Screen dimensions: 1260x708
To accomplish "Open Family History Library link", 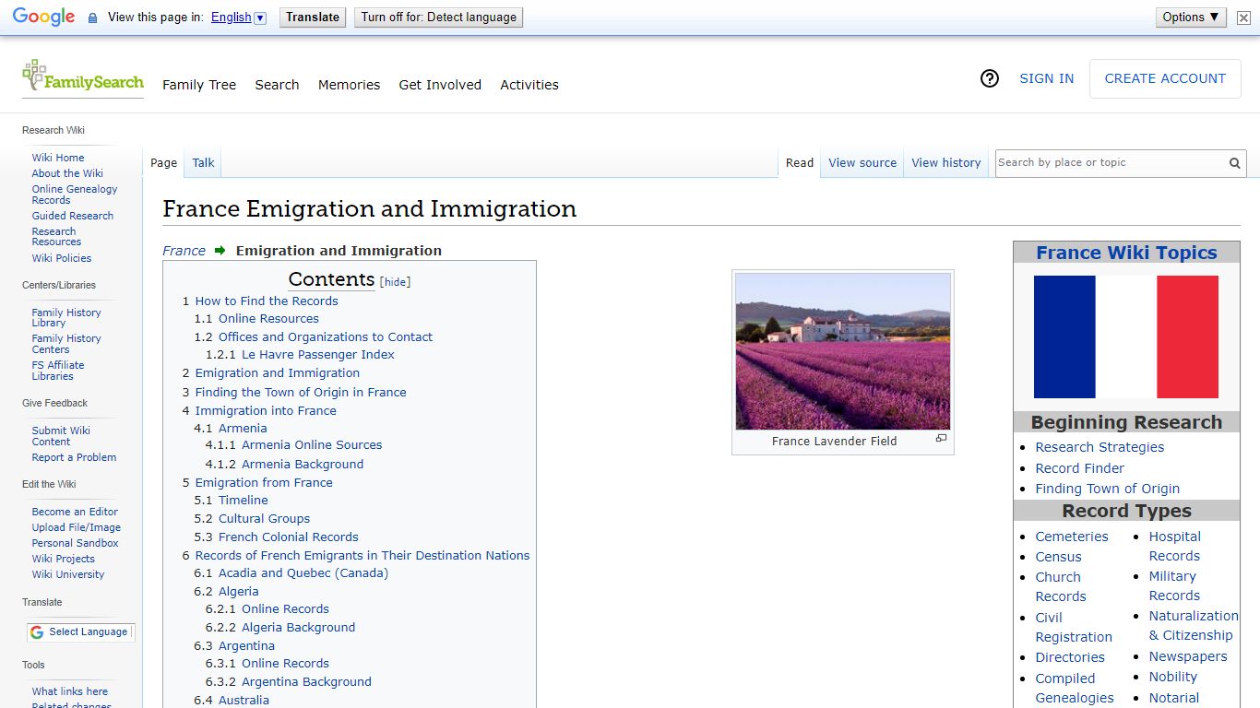I will tap(66, 318).
